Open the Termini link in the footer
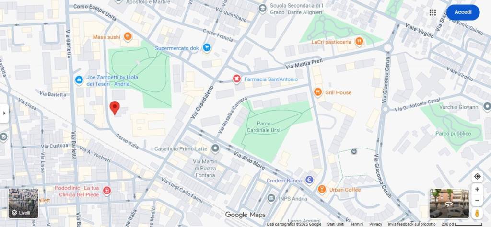The width and height of the screenshot is (491, 227). pos(357,224)
